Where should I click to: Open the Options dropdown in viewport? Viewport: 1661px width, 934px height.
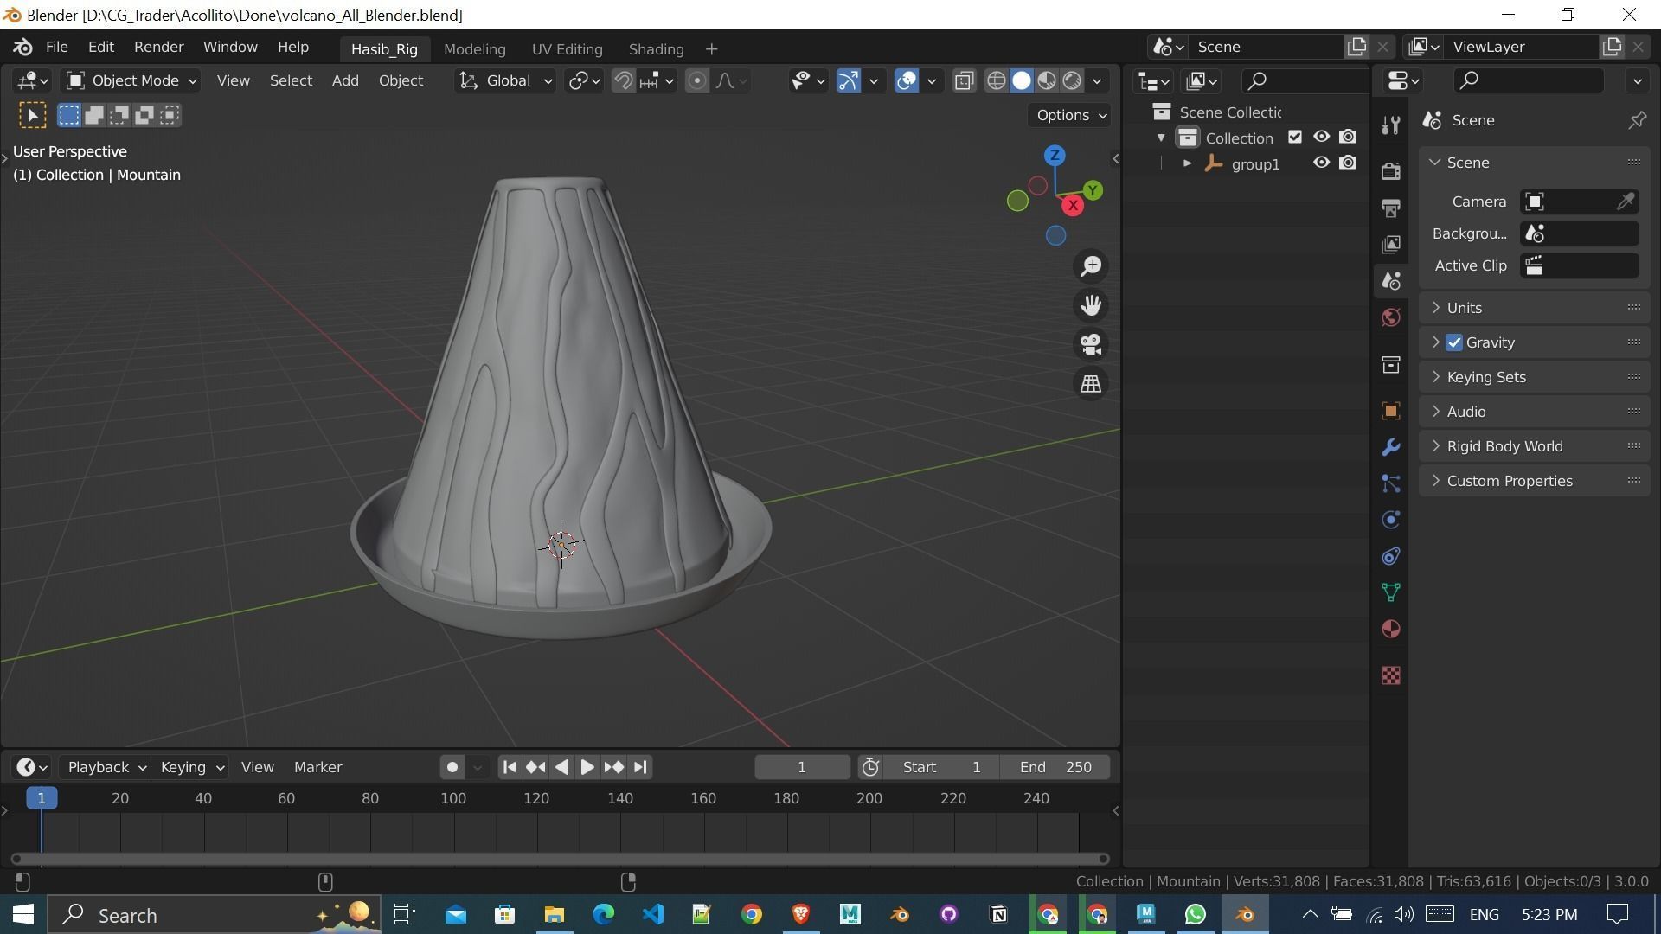click(x=1070, y=115)
